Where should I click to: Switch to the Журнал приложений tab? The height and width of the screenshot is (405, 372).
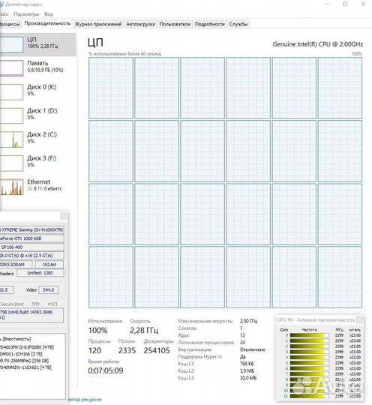pos(98,24)
